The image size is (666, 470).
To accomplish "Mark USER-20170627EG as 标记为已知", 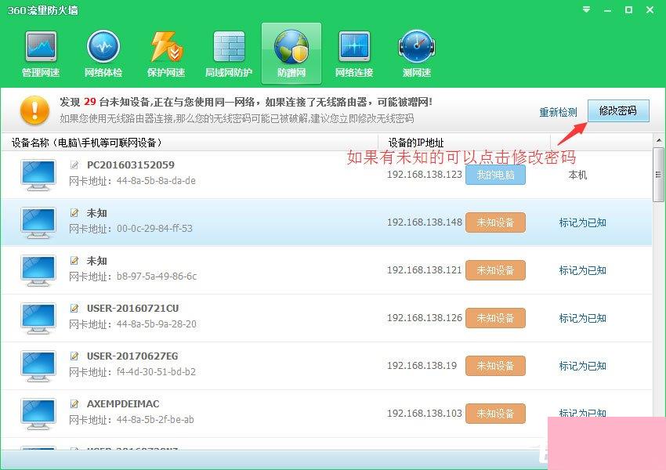I will pos(582,366).
